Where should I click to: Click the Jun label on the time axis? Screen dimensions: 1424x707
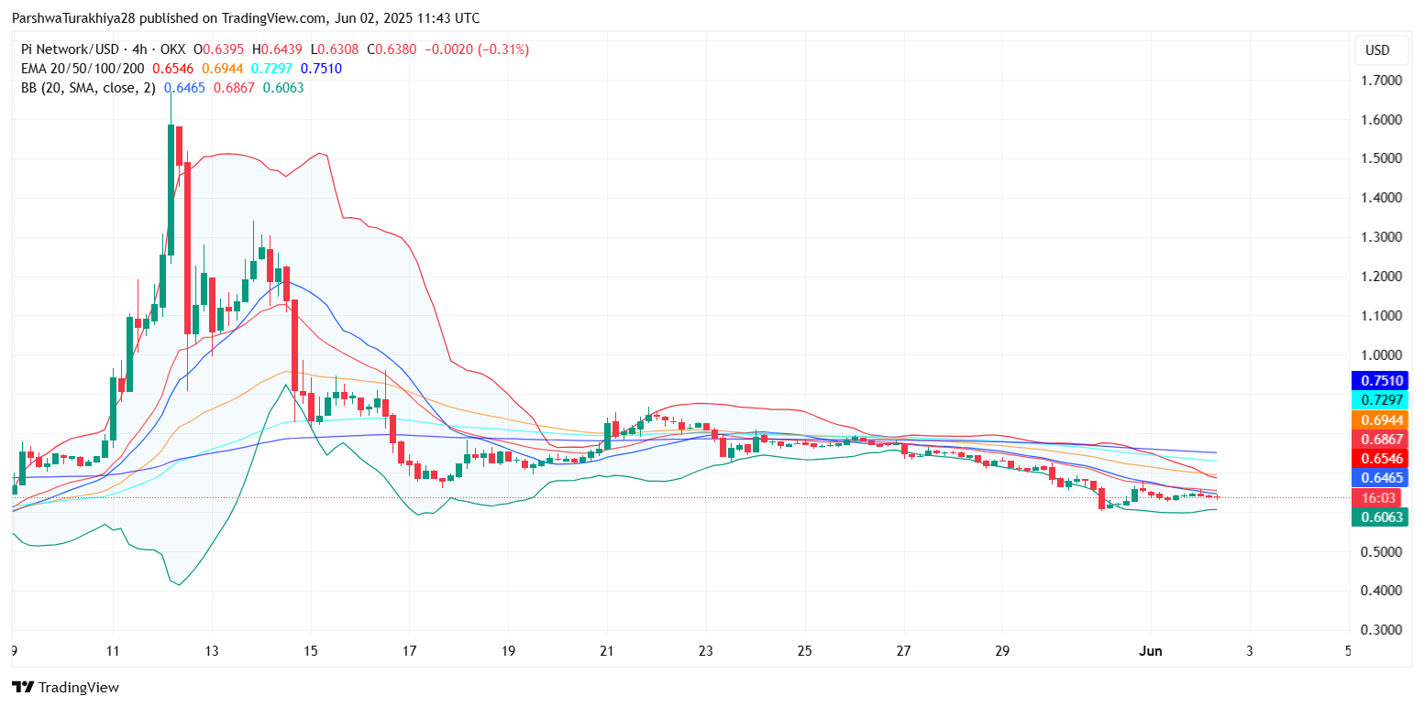coord(1150,651)
